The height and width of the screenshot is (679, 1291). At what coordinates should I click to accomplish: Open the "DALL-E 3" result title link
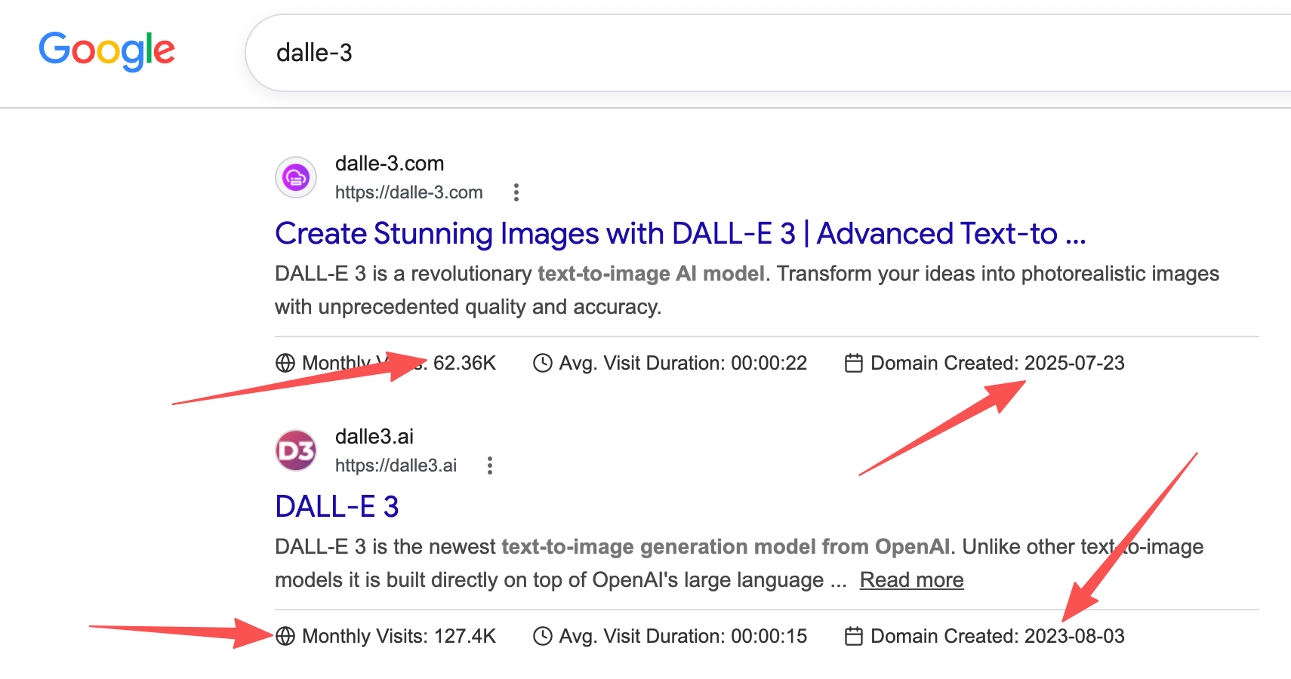tap(337, 507)
